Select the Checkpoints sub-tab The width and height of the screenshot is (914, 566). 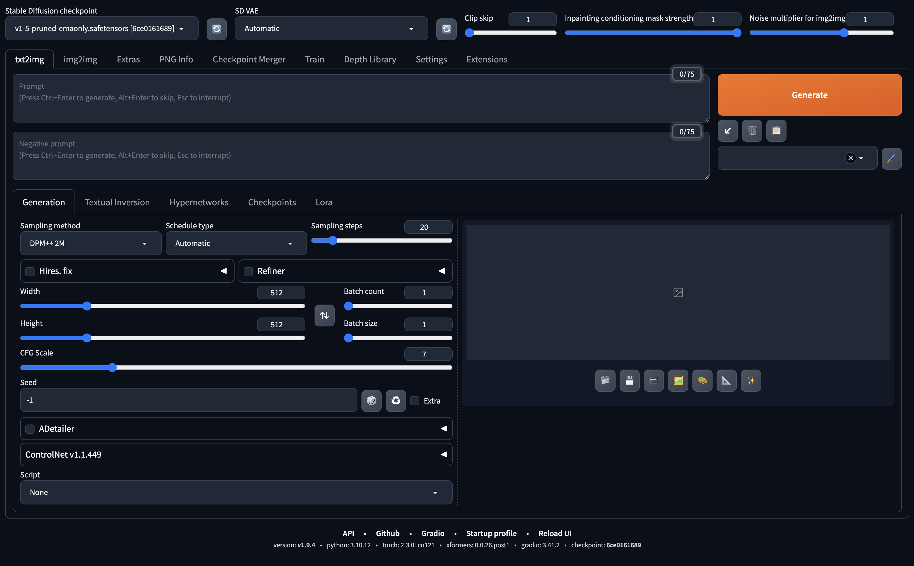click(272, 202)
